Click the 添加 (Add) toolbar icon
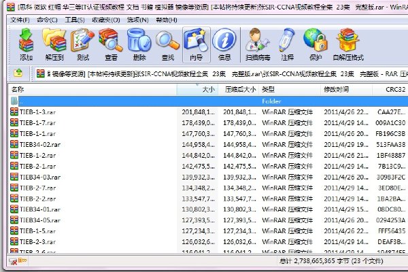Screen dimensions: 408x272 [x=26, y=45]
